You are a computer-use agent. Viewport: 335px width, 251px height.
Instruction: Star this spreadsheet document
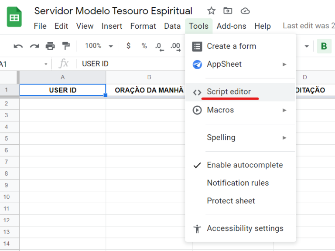coord(211,11)
